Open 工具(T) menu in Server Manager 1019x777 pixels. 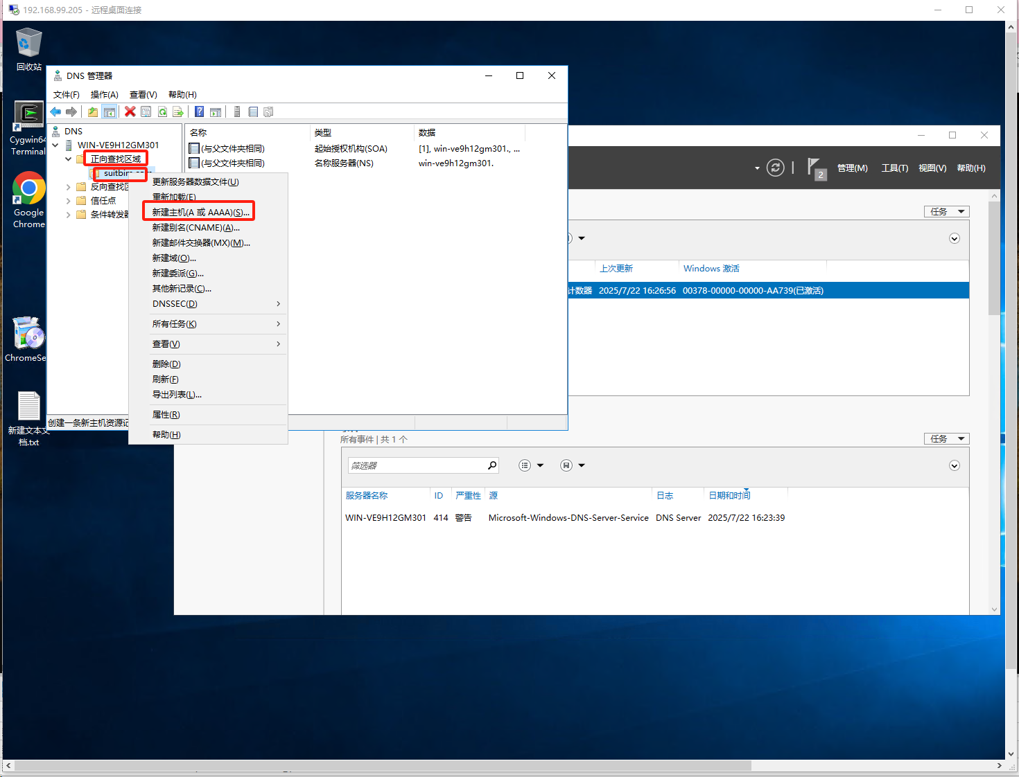pos(895,168)
